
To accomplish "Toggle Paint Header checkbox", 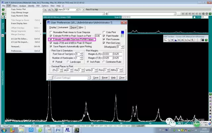I will (104, 36).
